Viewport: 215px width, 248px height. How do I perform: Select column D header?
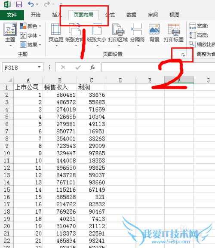(x=120, y=80)
